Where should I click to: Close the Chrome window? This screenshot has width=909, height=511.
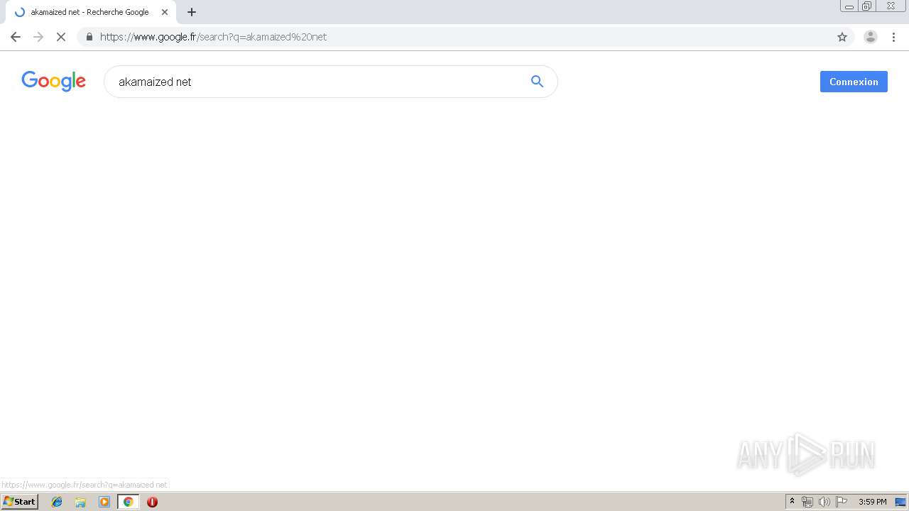point(891,6)
